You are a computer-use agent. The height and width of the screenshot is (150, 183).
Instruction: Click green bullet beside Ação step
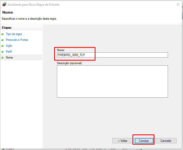3,46
